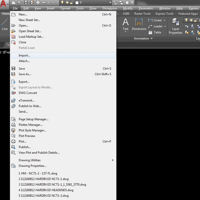Switch to the Raster Tools ribbon tab
This screenshot has width=200, height=200.
coord(143,14)
